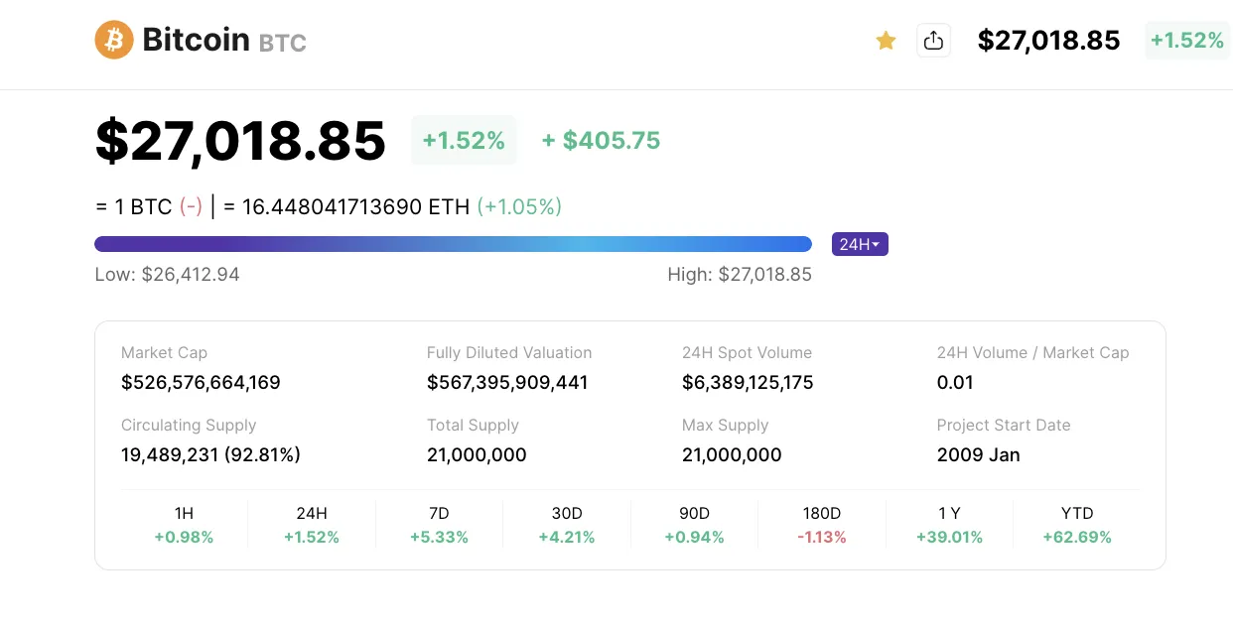Select the 180D performance column
The image size is (1233, 625).
(822, 525)
